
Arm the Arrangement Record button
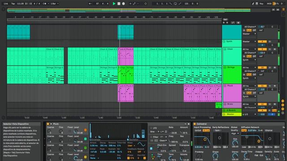124,4
